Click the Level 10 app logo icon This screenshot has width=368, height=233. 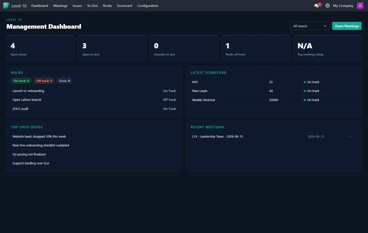click(6, 6)
